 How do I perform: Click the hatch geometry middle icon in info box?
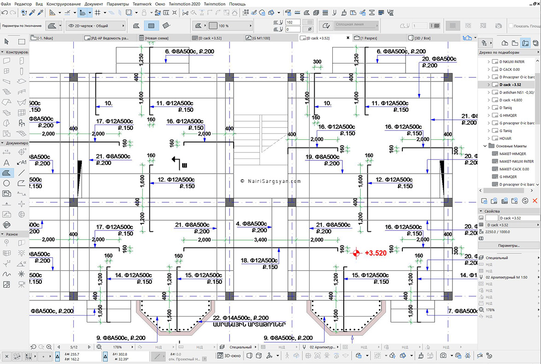point(151,26)
